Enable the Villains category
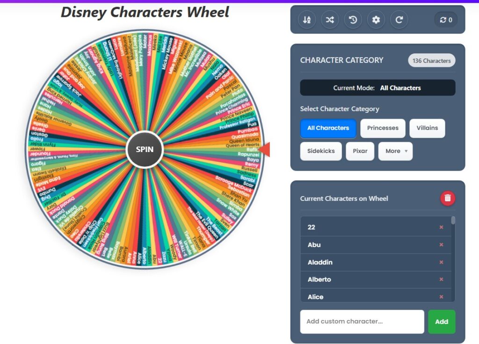The height and width of the screenshot is (344, 479). tap(427, 128)
